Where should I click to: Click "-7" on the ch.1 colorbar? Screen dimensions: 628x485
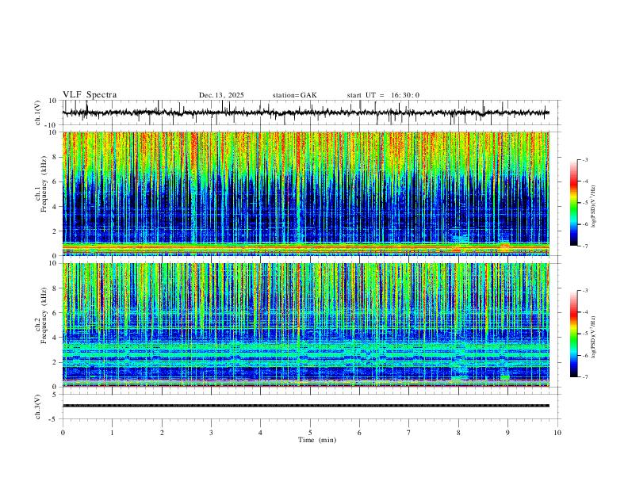point(585,246)
